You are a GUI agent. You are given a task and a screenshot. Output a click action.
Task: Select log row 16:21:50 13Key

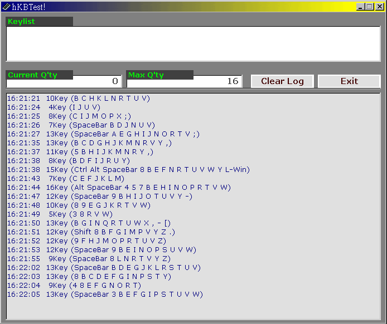coord(89,223)
